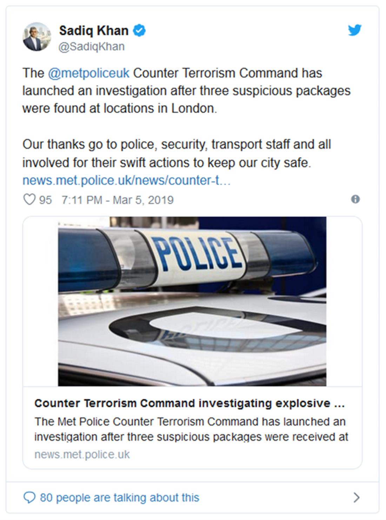This screenshot has height=520, width=386.
Task: Click the tweet's first paragraph about suspicious packages
Action: (186, 91)
